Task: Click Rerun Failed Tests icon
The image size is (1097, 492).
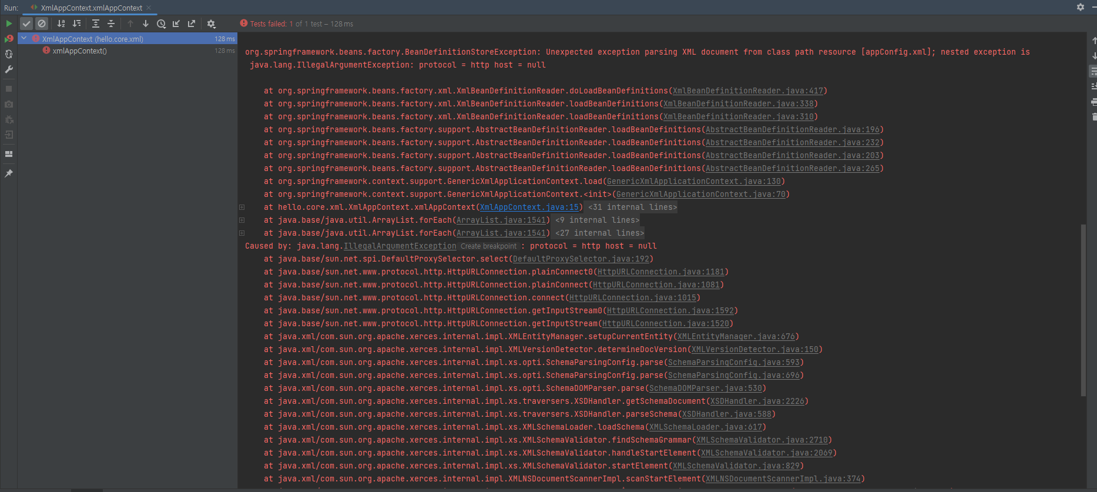Action: (x=9, y=39)
